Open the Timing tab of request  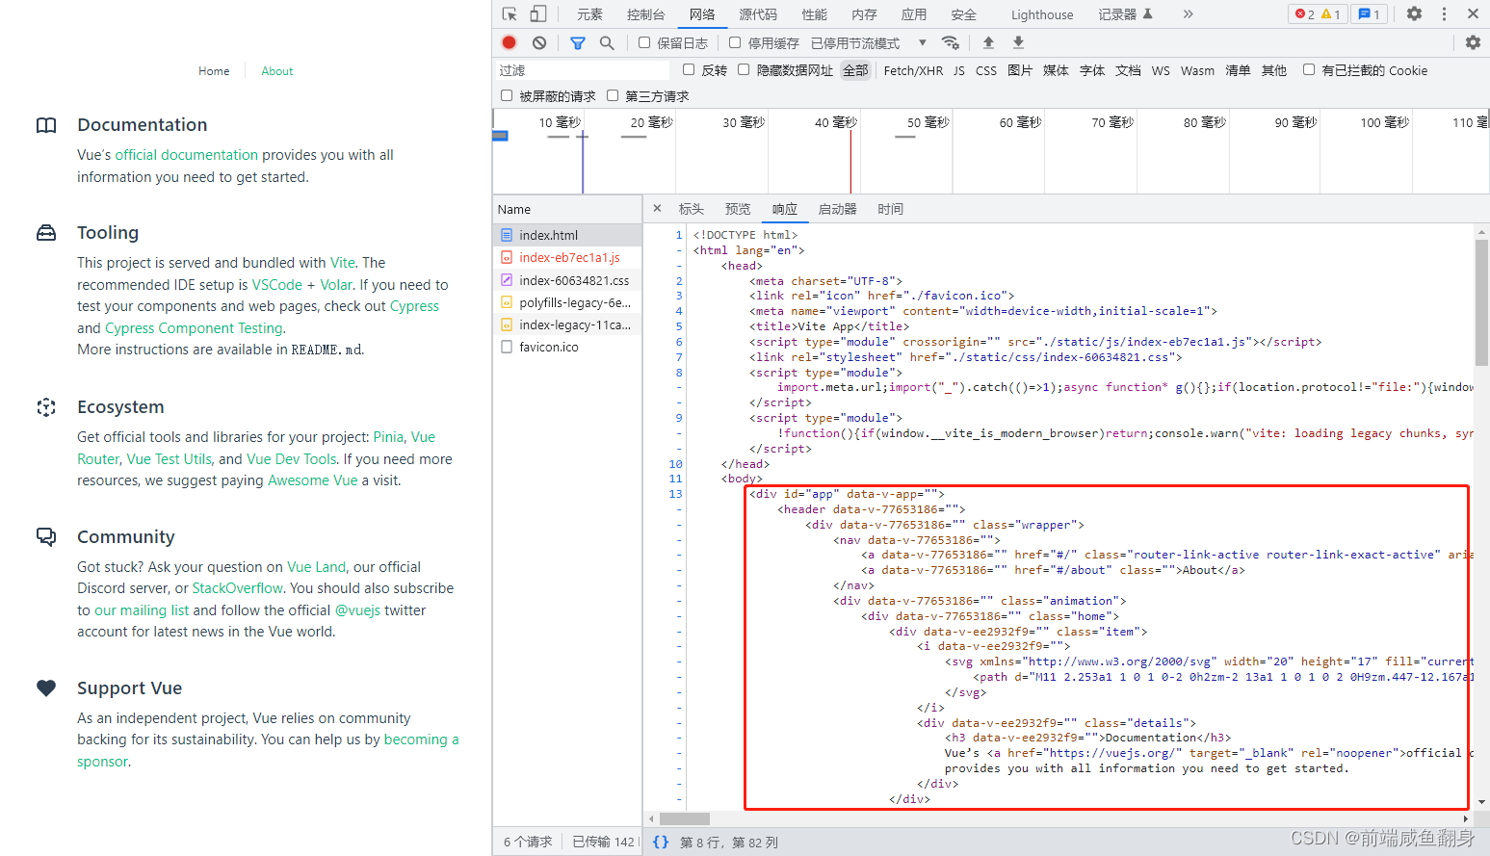(x=890, y=209)
